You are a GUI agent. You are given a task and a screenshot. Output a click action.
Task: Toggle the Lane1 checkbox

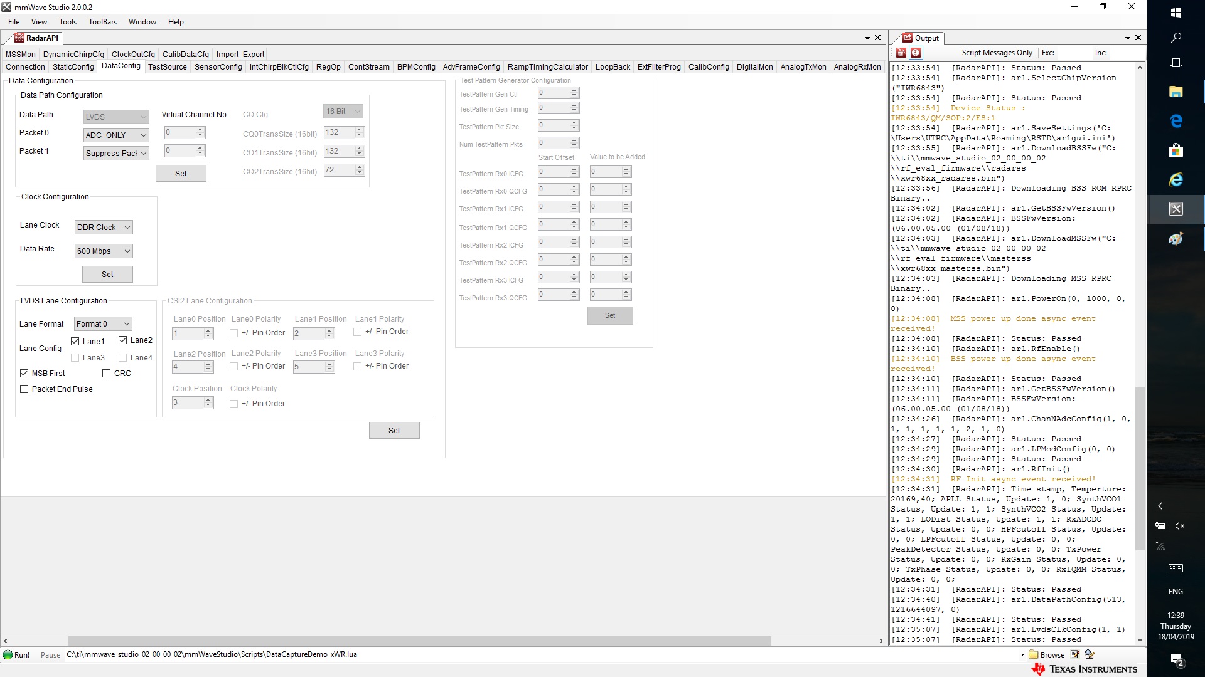tap(75, 342)
